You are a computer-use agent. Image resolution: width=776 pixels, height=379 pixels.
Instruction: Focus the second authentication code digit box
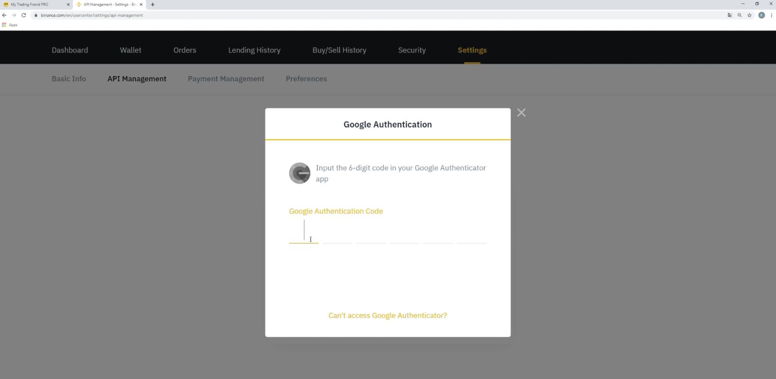[x=337, y=231]
